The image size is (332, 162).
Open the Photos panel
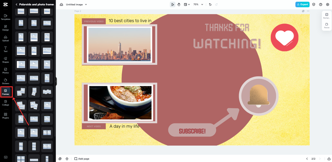pyautogui.click(x=5, y=71)
